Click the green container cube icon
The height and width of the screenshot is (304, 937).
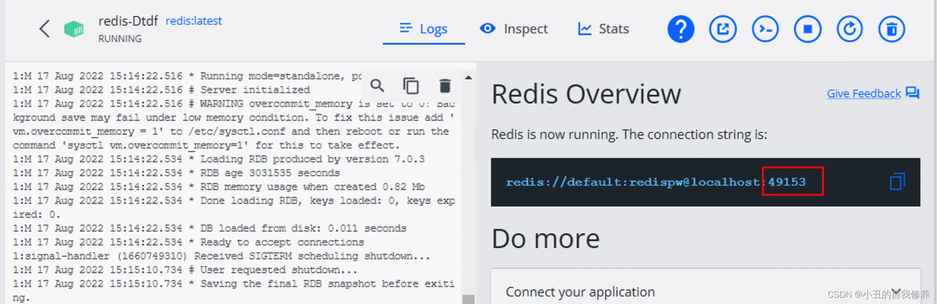(74, 29)
